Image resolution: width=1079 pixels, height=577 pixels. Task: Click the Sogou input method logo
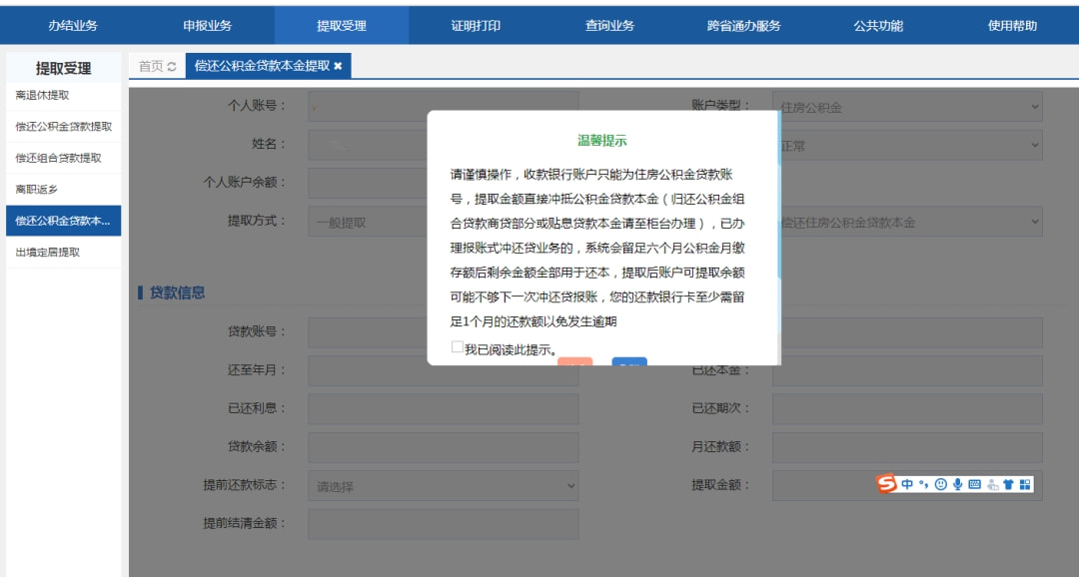pos(888,484)
